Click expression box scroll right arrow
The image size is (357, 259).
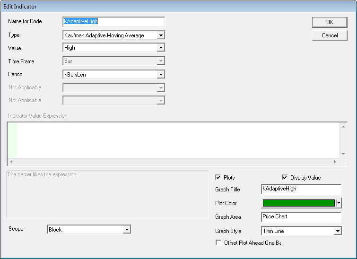pos(335,162)
